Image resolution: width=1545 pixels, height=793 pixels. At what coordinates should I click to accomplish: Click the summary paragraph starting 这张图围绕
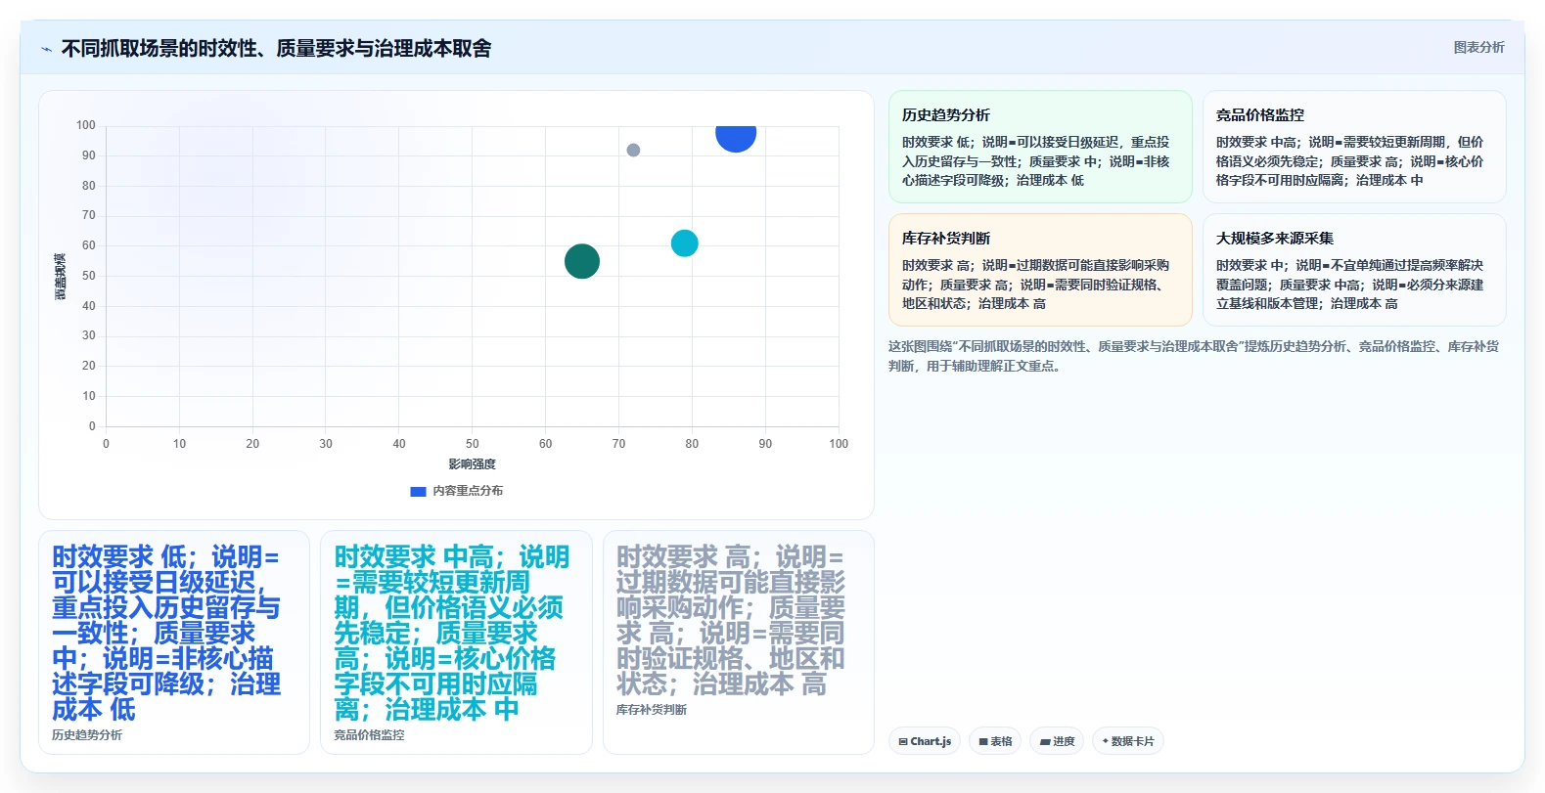(1194, 356)
